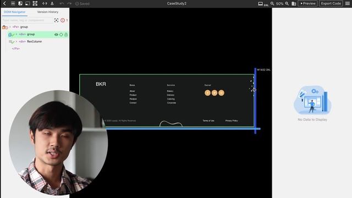352x198 pixels.
Task: Click the triangle text-style icon
Action: [x=52, y=3]
